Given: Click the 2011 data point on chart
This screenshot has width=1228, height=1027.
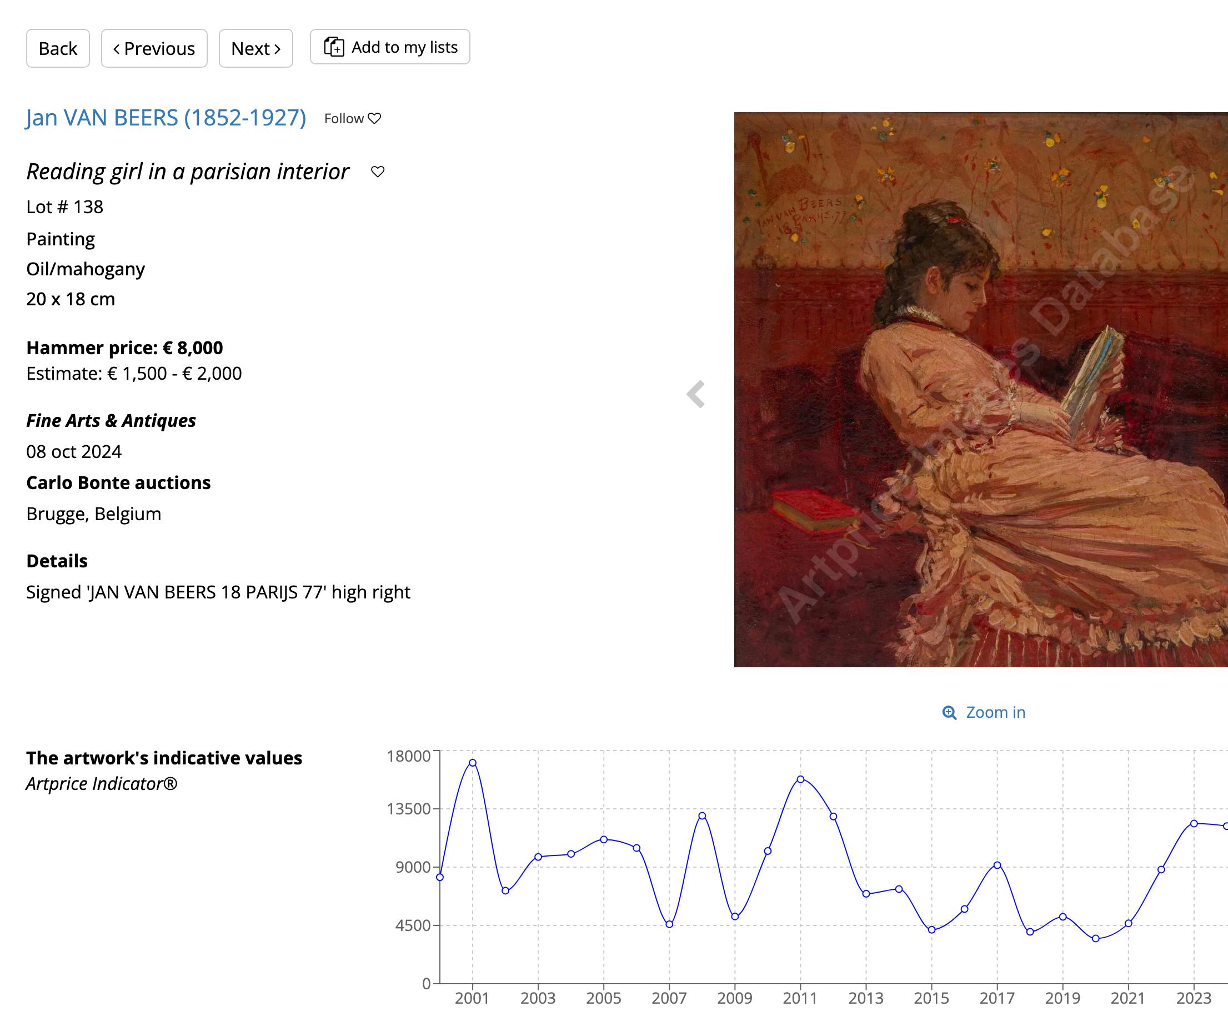Looking at the screenshot, I should [x=800, y=779].
